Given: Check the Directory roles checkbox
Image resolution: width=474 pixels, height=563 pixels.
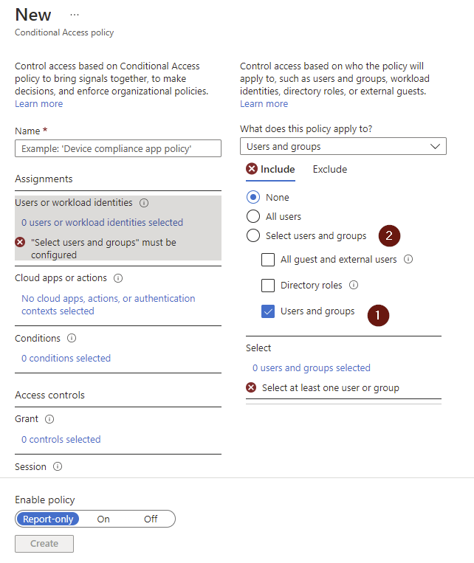Looking at the screenshot, I should coord(268,286).
